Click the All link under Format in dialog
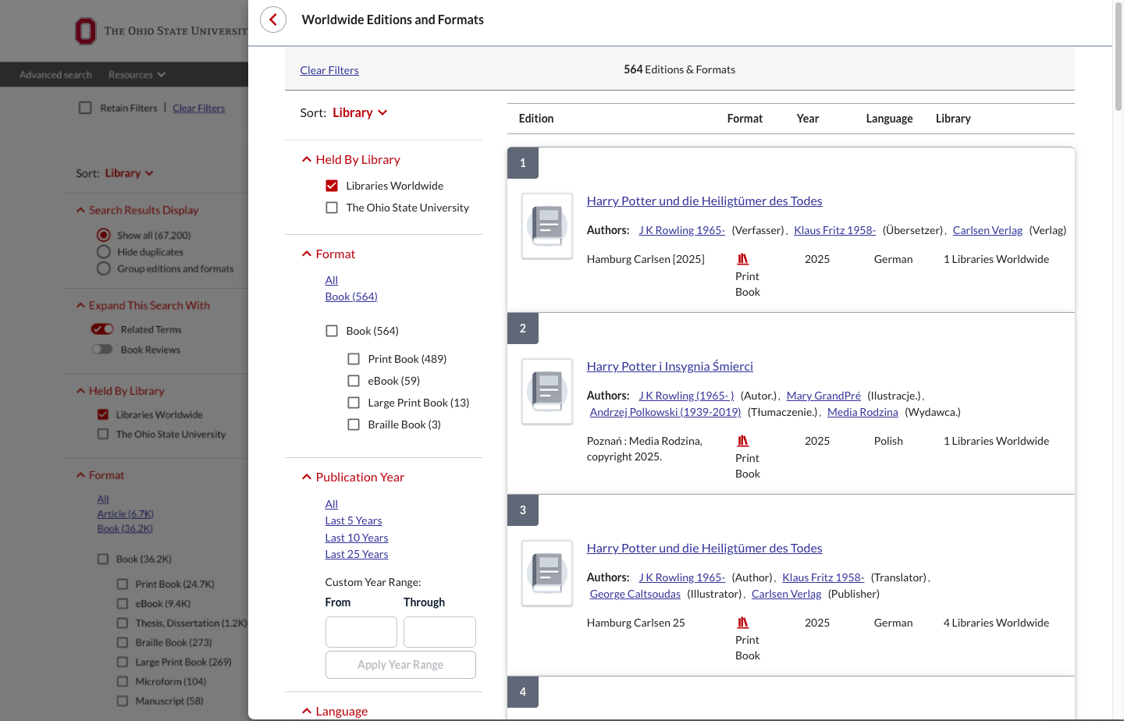 [332, 280]
